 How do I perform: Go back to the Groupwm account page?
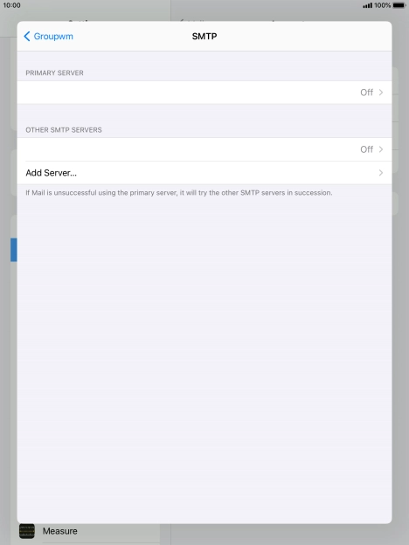point(48,36)
